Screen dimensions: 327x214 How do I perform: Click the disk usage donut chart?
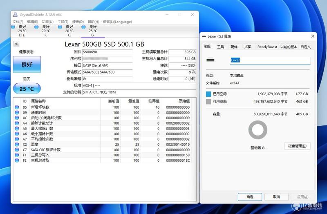click(x=258, y=130)
